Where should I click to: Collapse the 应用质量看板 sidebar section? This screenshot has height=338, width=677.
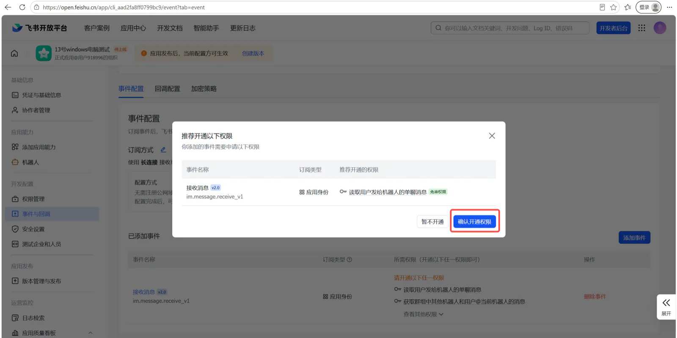point(90,333)
